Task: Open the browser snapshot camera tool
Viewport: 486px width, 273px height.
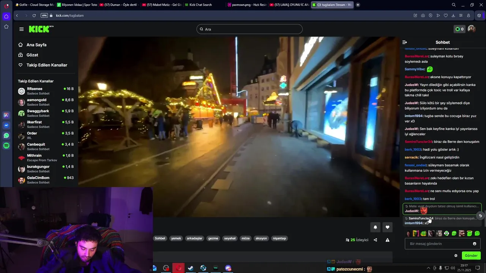Action: point(423,16)
